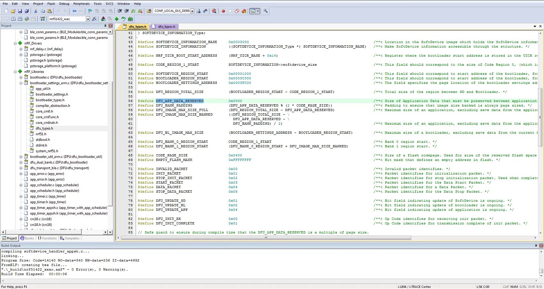Click the Open file toolbar icon
This screenshot has height=289, width=544.
13,11
